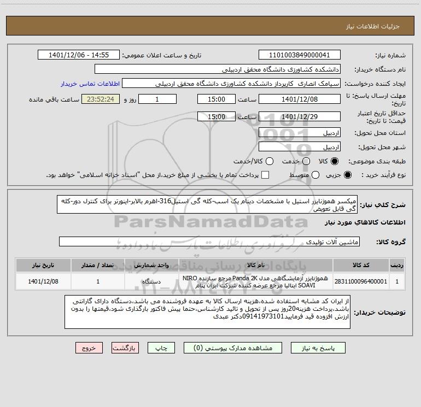
Task: Select the کالا/خدمت radio button
Action: [270, 161]
